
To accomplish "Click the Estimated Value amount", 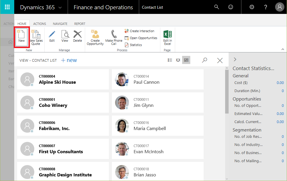I will [x=280, y=114].
